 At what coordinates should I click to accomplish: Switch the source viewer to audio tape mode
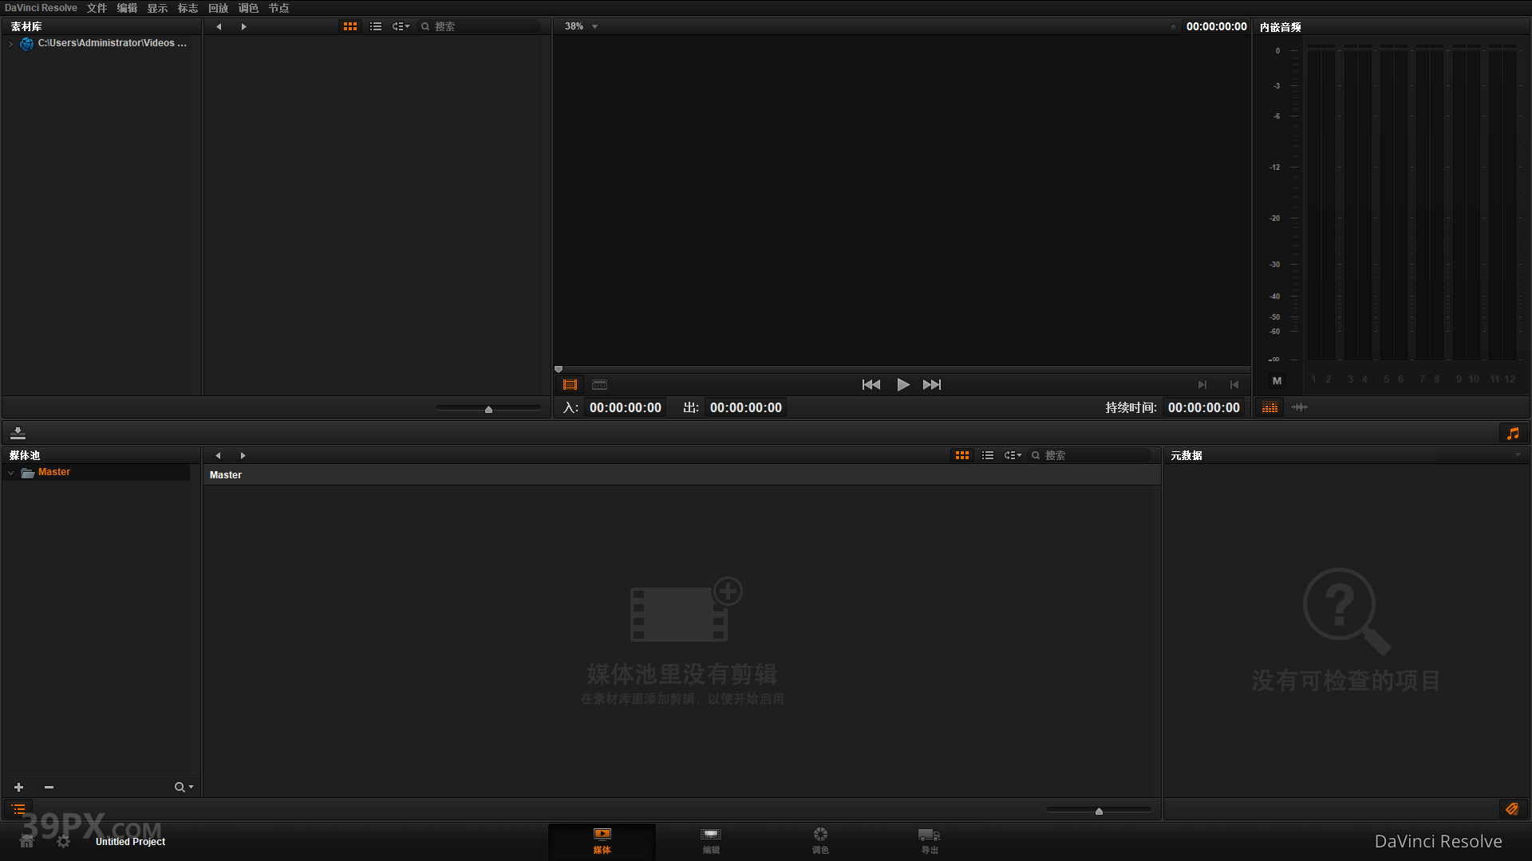[599, 384]
